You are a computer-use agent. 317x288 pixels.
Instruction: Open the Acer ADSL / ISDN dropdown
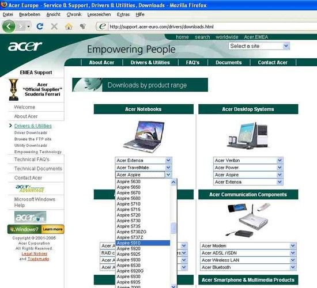[x=248, y=253]
